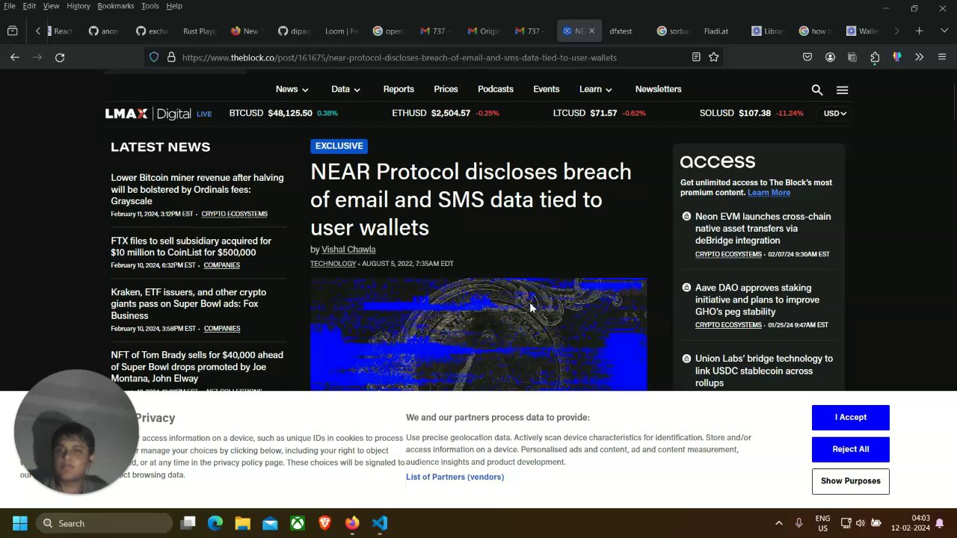Open The Block site hamburger menu

pos(842,90)
